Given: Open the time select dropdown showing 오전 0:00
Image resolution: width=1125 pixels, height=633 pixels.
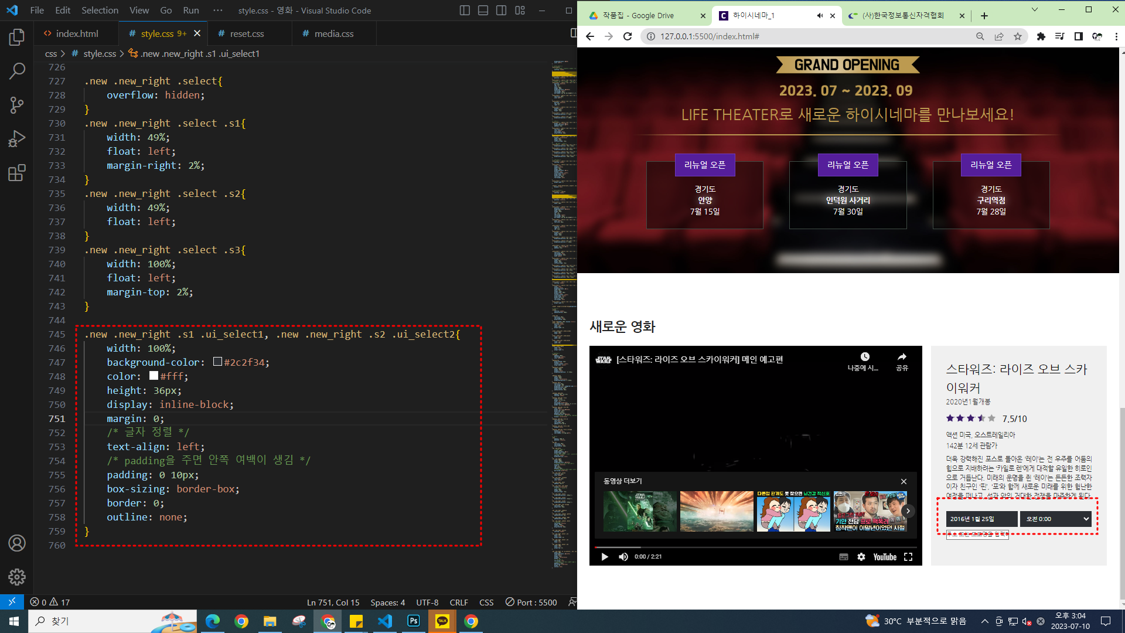Looking at the screenshot, I should pyautogui.click(x=1056, y=519).
